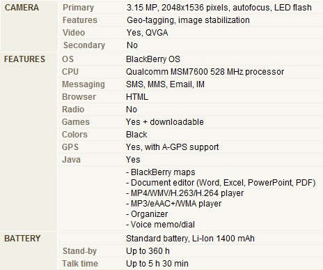Image resolution: width=323 pixels, height=270 pixels.
Task: Click the Secondary camera label
Action: point(84,45)
